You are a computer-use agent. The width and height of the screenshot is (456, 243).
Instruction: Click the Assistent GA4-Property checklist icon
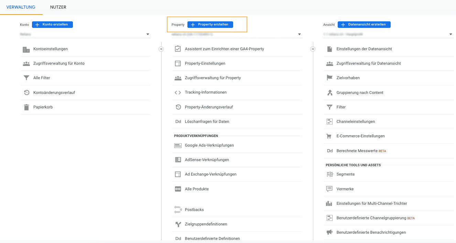tap(178, 49)
